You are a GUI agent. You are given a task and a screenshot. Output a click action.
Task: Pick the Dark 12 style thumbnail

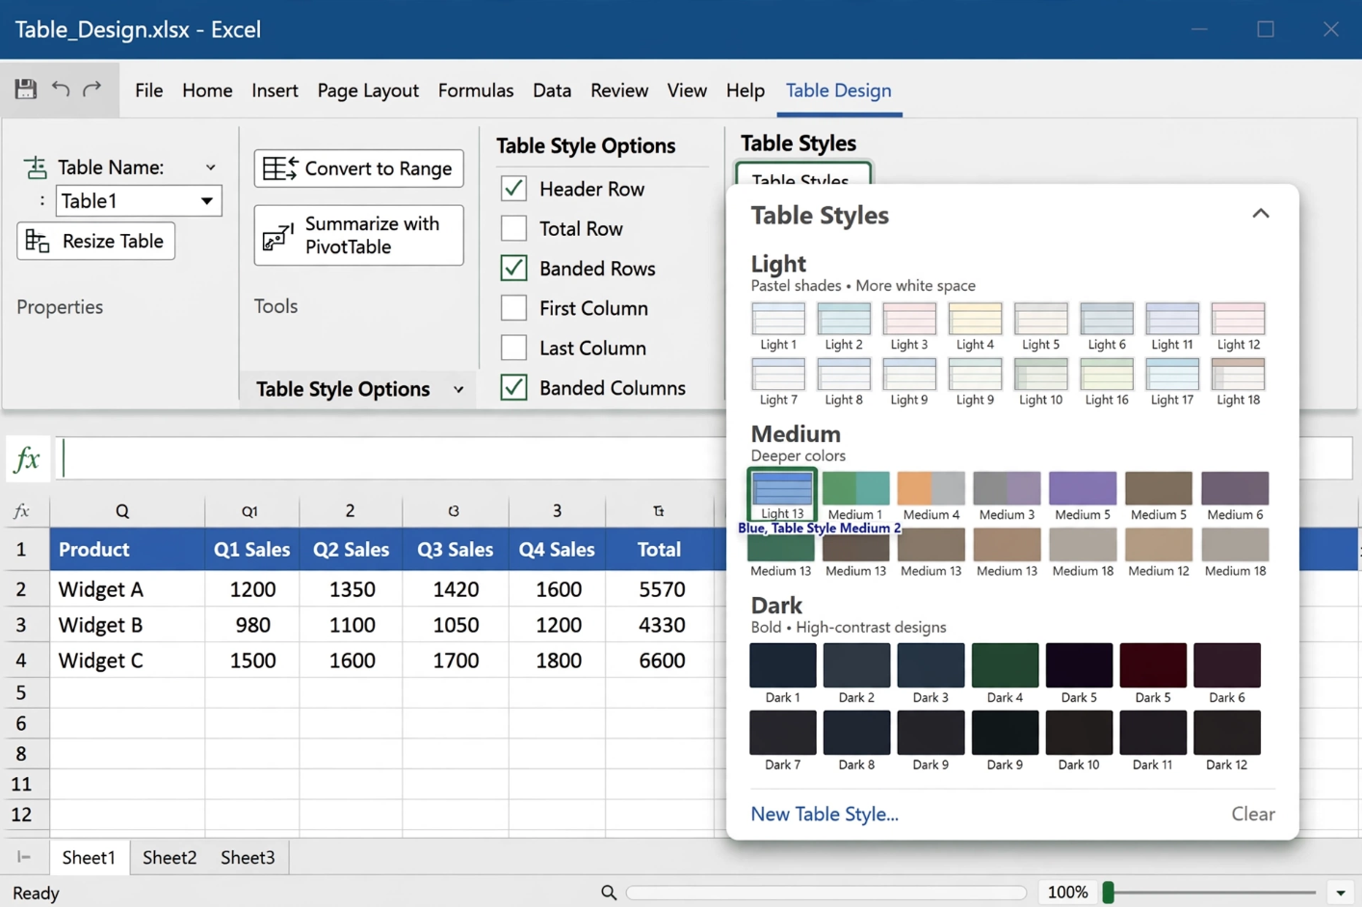click(x=1227, y=733)
